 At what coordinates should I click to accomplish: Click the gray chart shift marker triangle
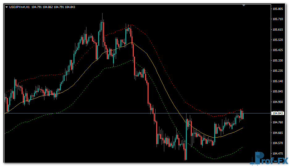coord(244,5)
